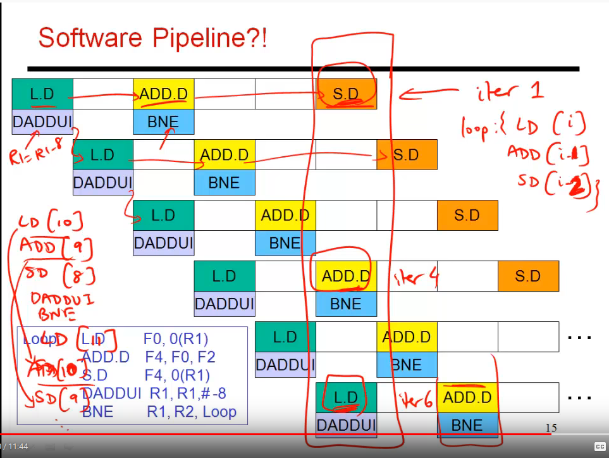Viewport: 609px width, 458px height.
Task: Toggle closed captions with the CC button
Action: (x=600, y=447)
